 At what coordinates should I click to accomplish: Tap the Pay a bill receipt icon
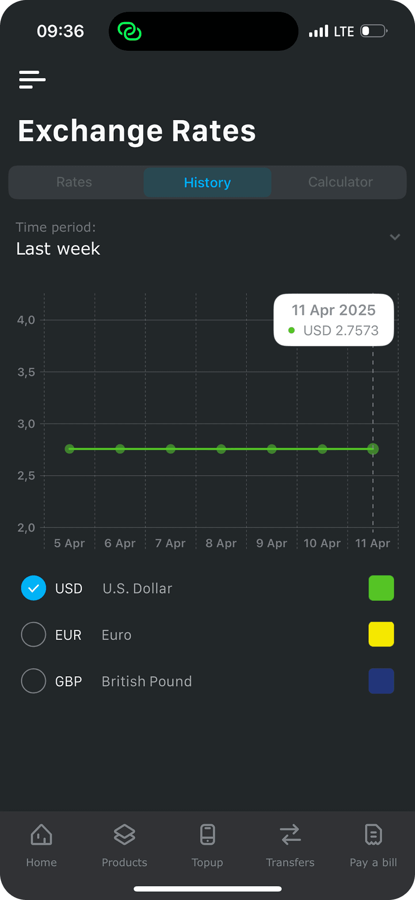[x=373, y=835]
